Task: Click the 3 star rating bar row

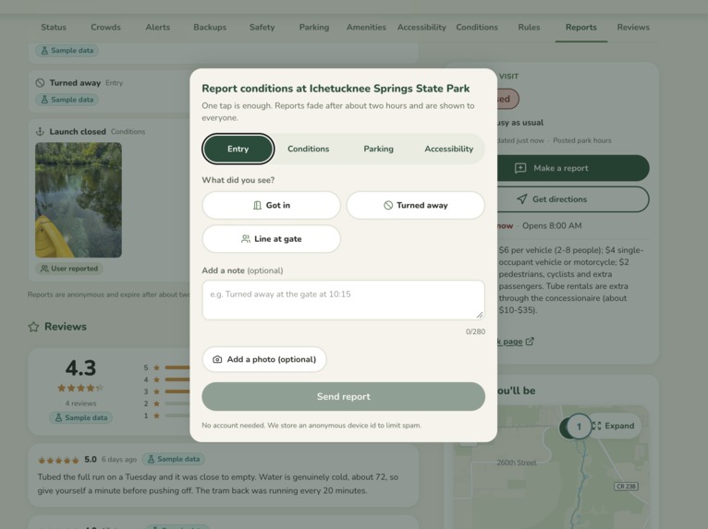Action: coord(166,391)
